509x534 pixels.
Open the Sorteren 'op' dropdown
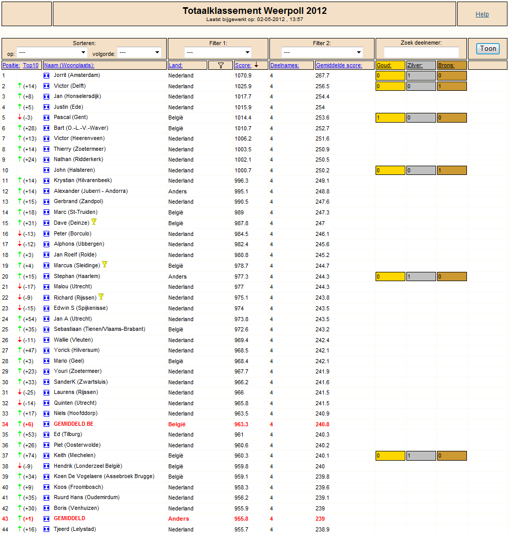coord(52,52)
